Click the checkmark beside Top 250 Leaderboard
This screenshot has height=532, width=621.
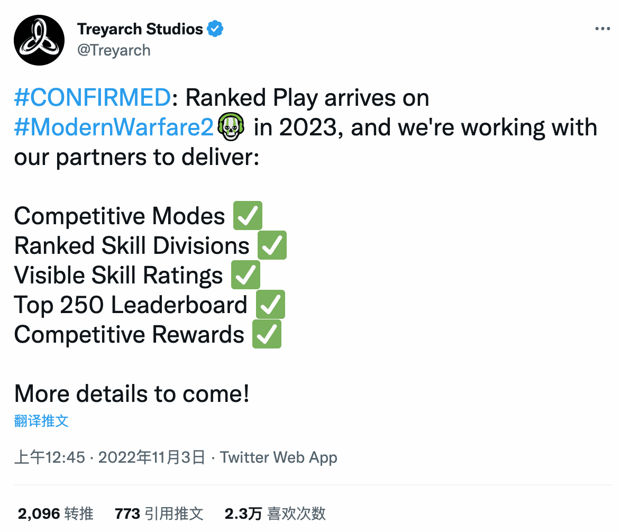tap(270, 305)
